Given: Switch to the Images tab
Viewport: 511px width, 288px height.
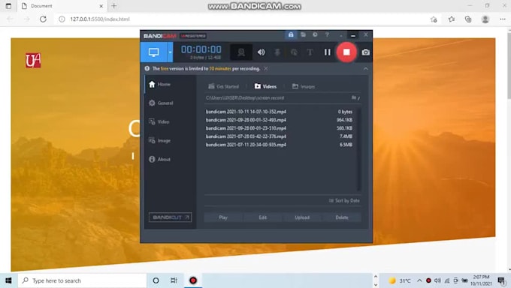Looking at the screenshot, I should tap(304, 86).
